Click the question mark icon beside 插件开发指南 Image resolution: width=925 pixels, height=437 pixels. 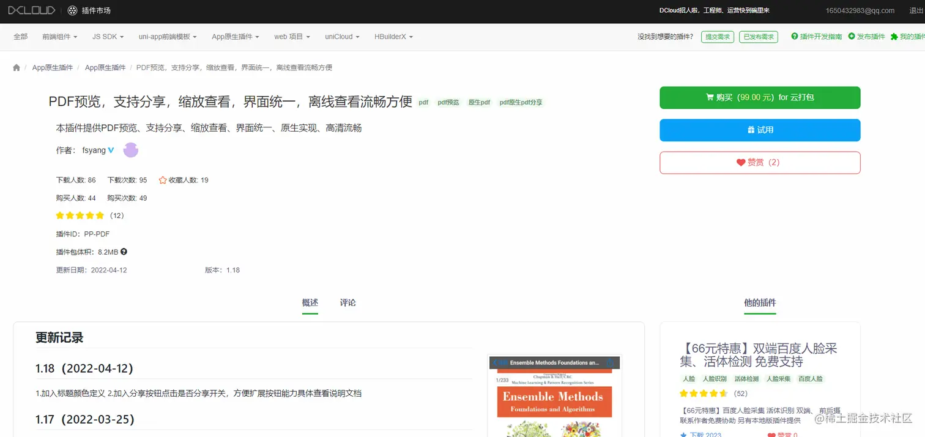tap(796, 36)
